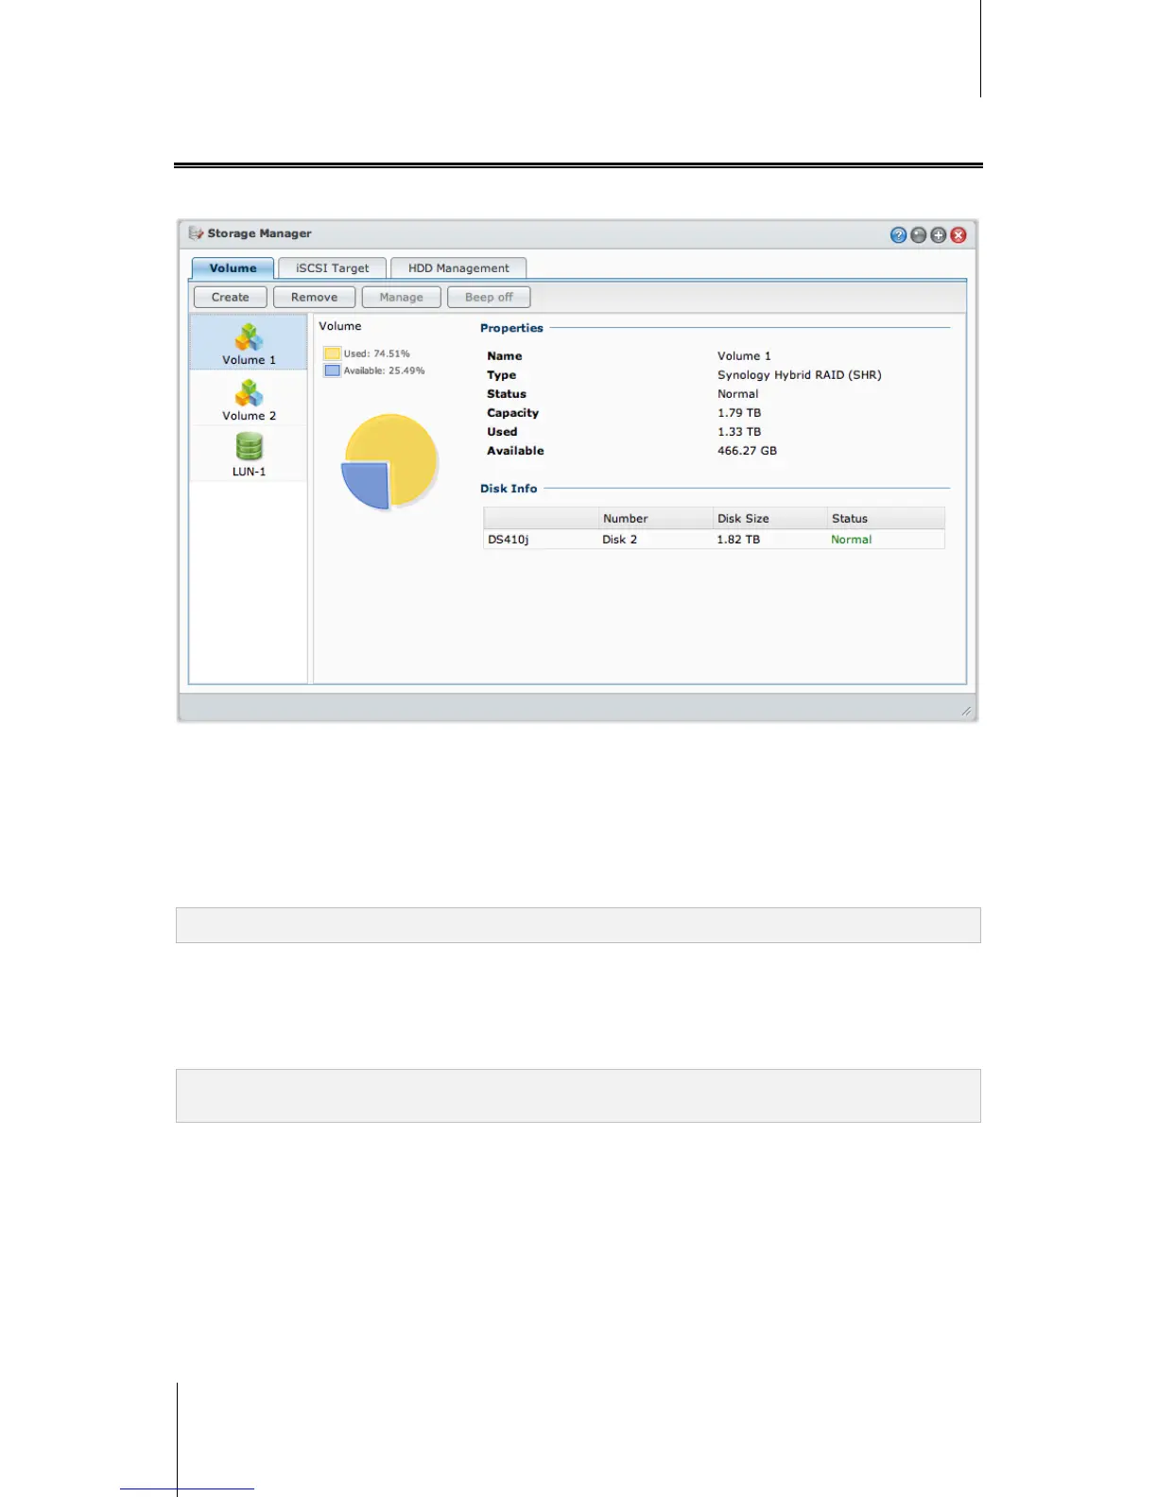Viewport: 1157px width, 1497px height.
Task: Click the Type property label
Action: tap(502, 375)
